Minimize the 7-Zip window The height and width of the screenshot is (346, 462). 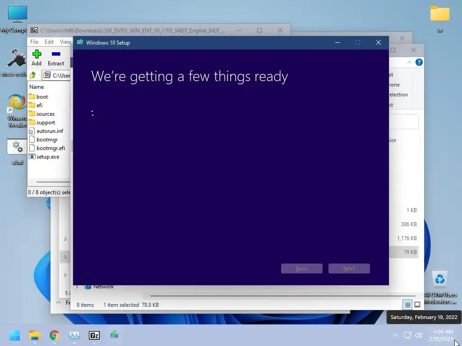pyautogui.click(x=239, y=30)
